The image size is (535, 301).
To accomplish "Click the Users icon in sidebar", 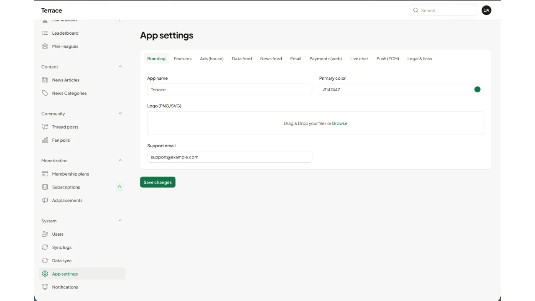I will click(x=45, y=234).
